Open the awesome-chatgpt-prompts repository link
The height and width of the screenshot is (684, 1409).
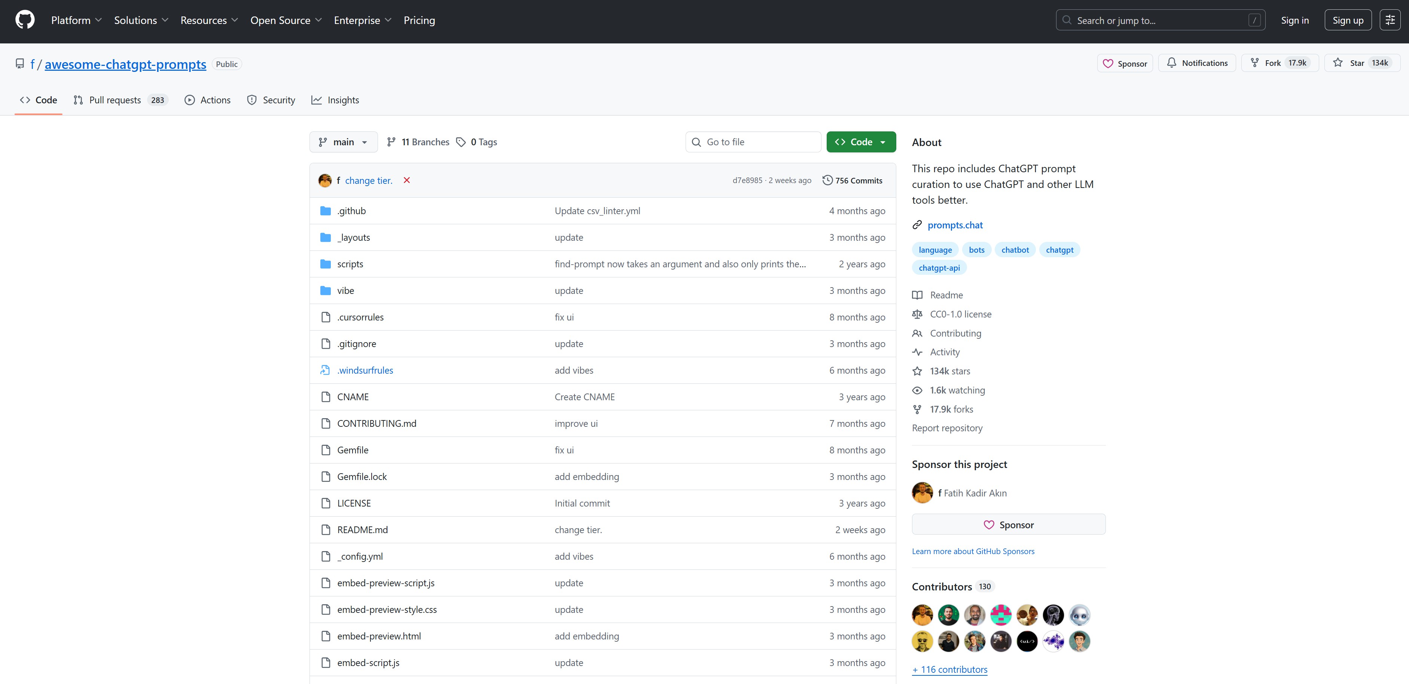pyautogui.click(x=125, y=64)
